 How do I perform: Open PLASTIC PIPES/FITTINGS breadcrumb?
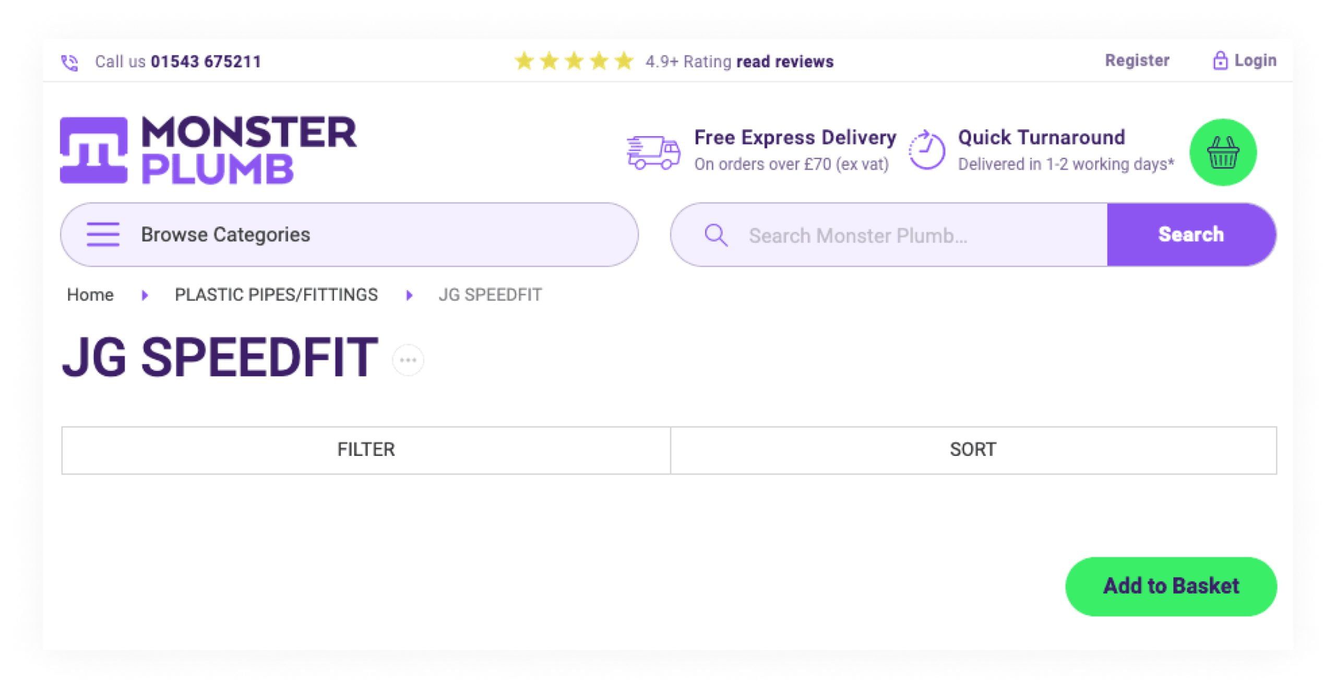(x=276, y=295)
